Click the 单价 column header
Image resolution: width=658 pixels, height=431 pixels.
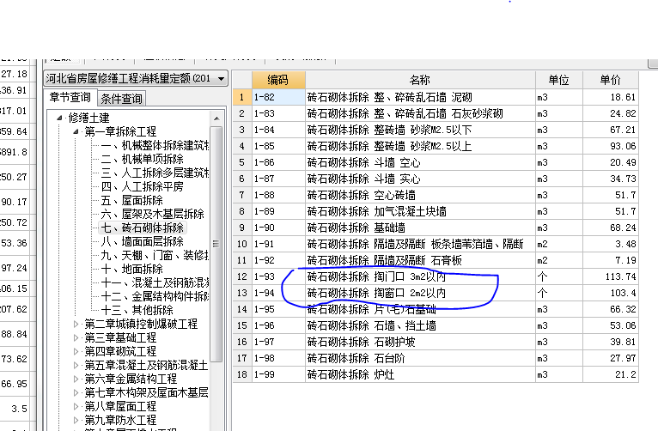point(611,80)
